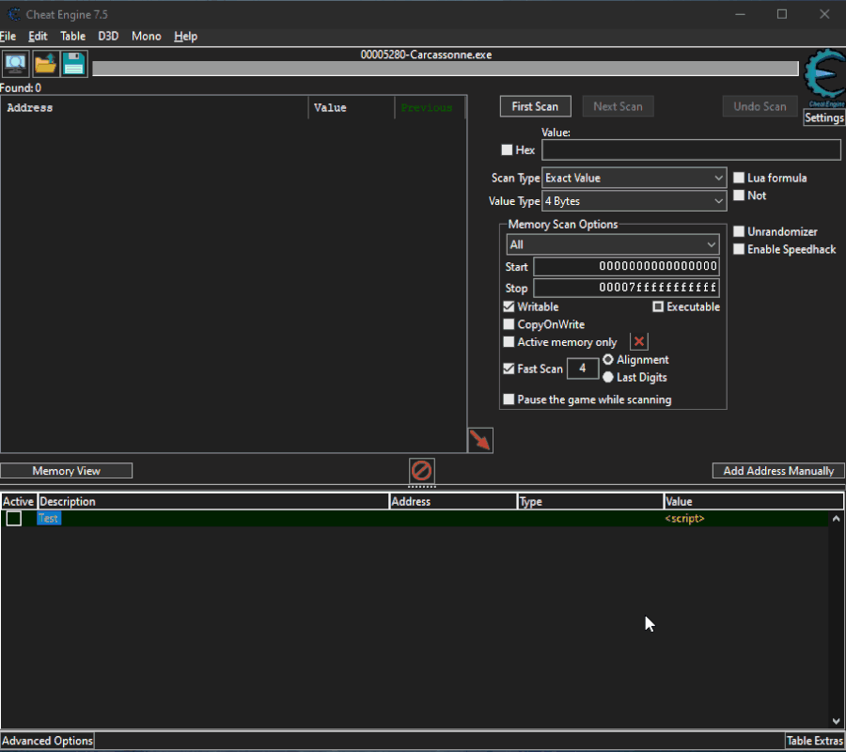Activate the Test script checkbox
846x752 pixels.
14,519
